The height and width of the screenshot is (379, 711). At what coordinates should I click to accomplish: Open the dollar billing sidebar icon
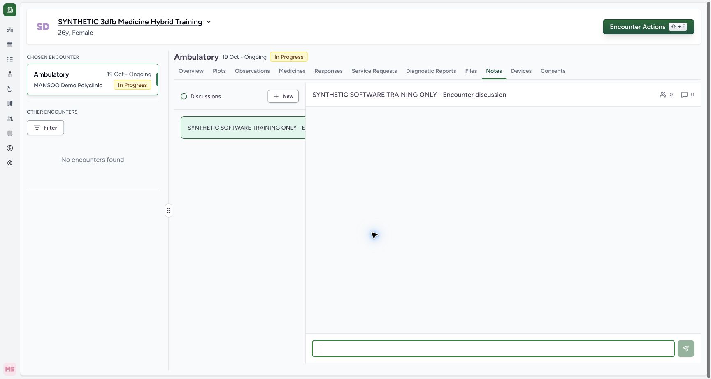[x=10, y=148]
